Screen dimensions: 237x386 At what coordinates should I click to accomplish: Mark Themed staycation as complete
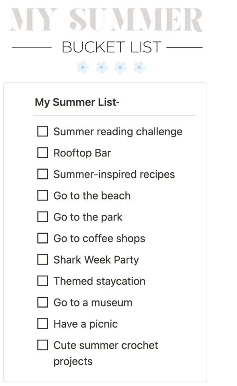tap(43, 281)
